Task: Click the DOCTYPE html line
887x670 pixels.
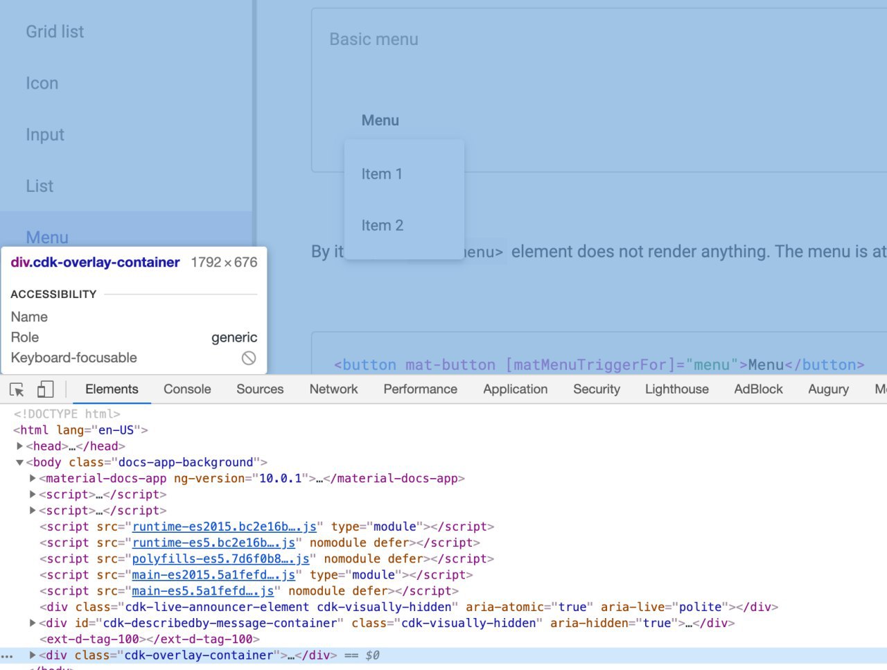Action: (x=67, y=414)
